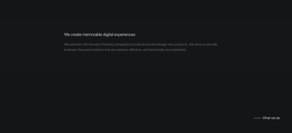Click the paragraph line starting "We partners with"

click(140, 44)
